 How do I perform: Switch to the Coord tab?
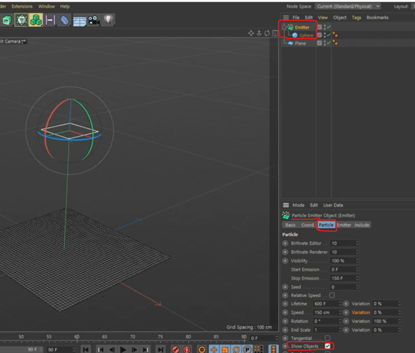(307, 225)
